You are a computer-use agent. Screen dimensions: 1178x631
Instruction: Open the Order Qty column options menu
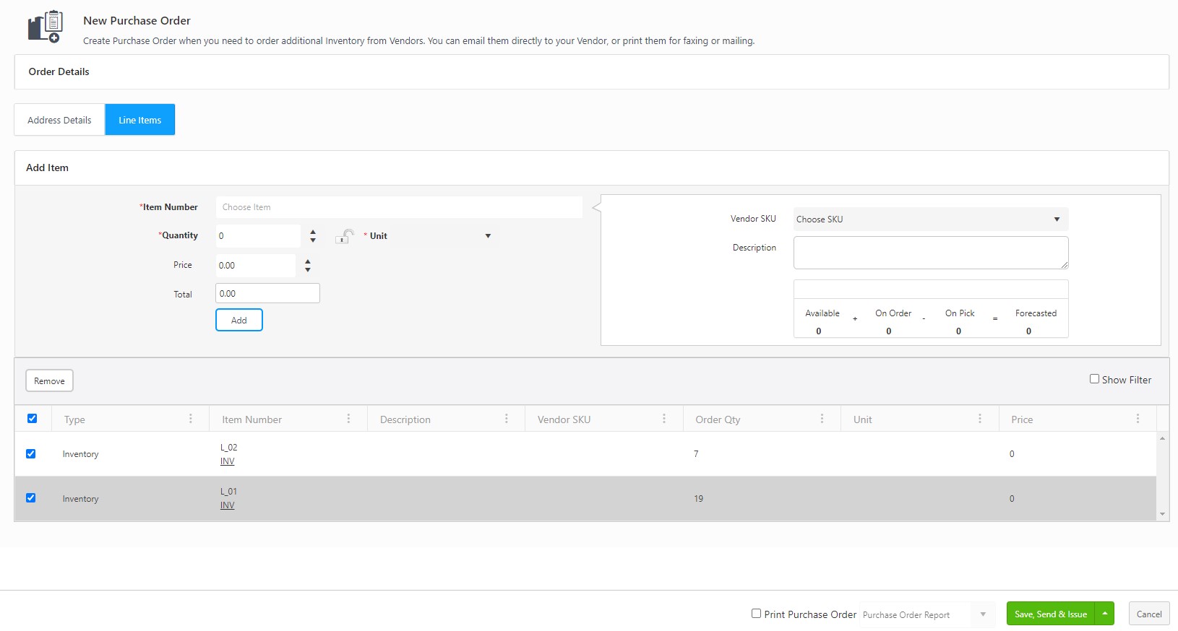tap(822, 419)
